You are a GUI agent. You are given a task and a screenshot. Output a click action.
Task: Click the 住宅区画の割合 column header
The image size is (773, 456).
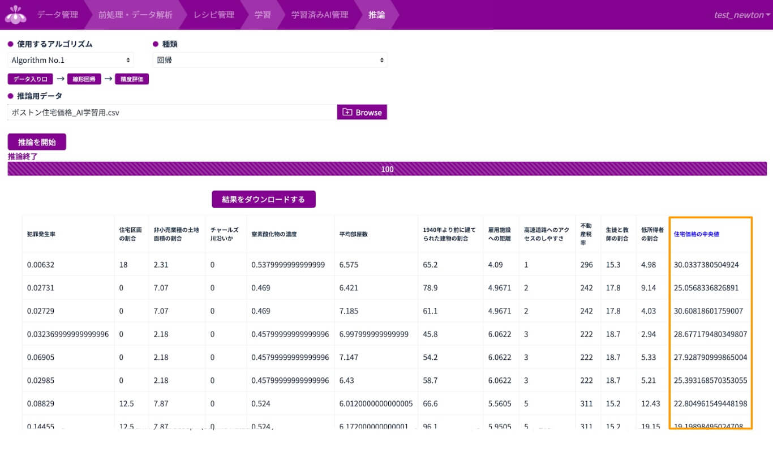[x=131, y=234]
